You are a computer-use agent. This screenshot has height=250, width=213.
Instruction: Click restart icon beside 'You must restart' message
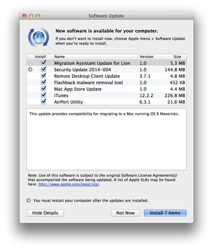tap(29, 200)
